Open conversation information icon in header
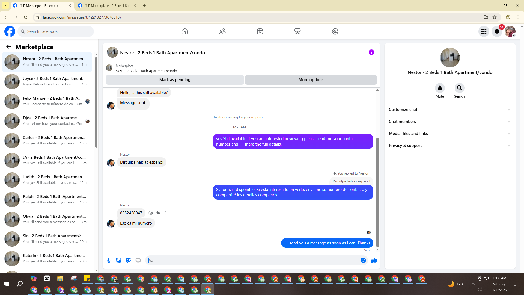 coord(371,52)
